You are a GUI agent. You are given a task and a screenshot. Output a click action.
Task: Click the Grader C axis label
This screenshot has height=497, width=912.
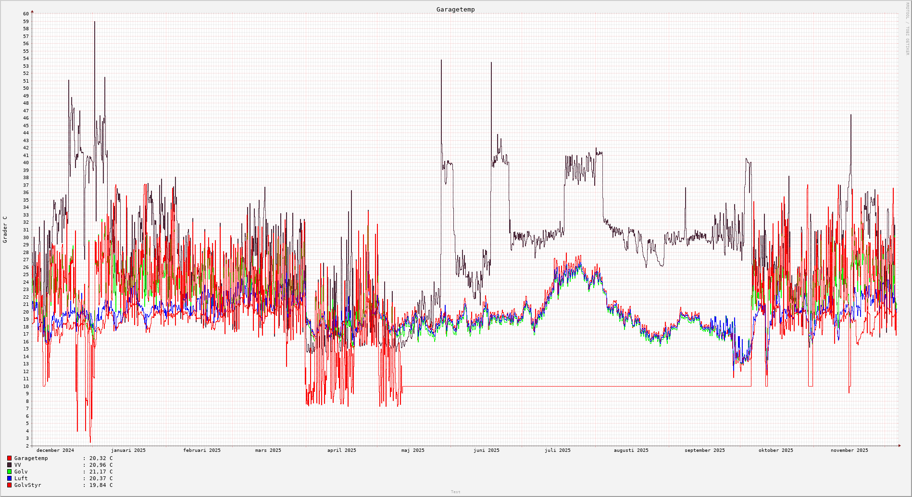click(x=5, y=230)
